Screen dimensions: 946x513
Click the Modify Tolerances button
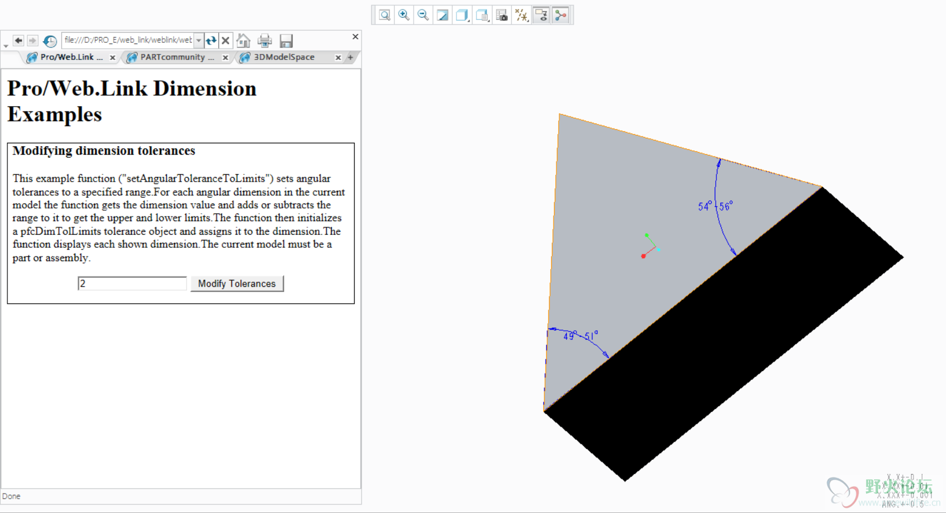point(236,283)
